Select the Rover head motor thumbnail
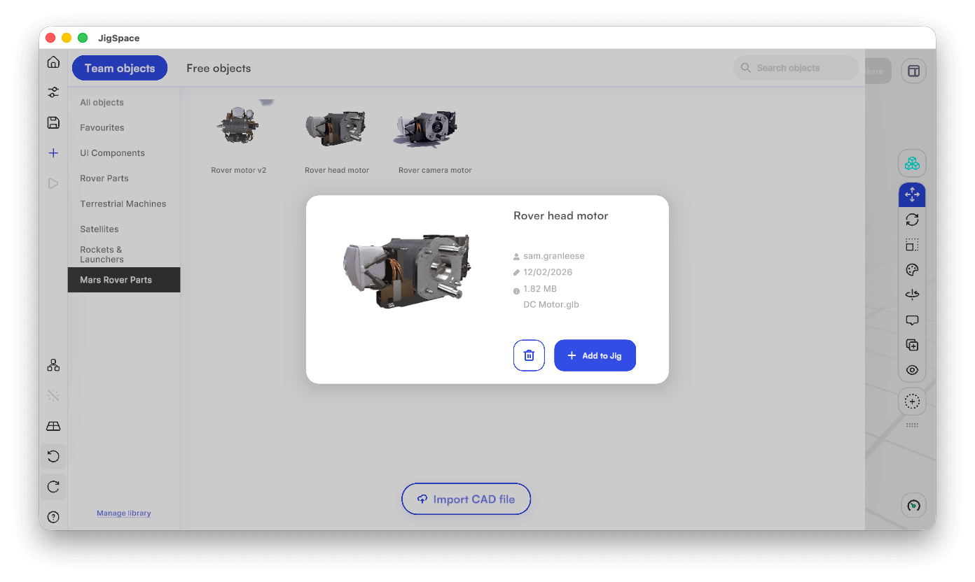 (337, 129)
